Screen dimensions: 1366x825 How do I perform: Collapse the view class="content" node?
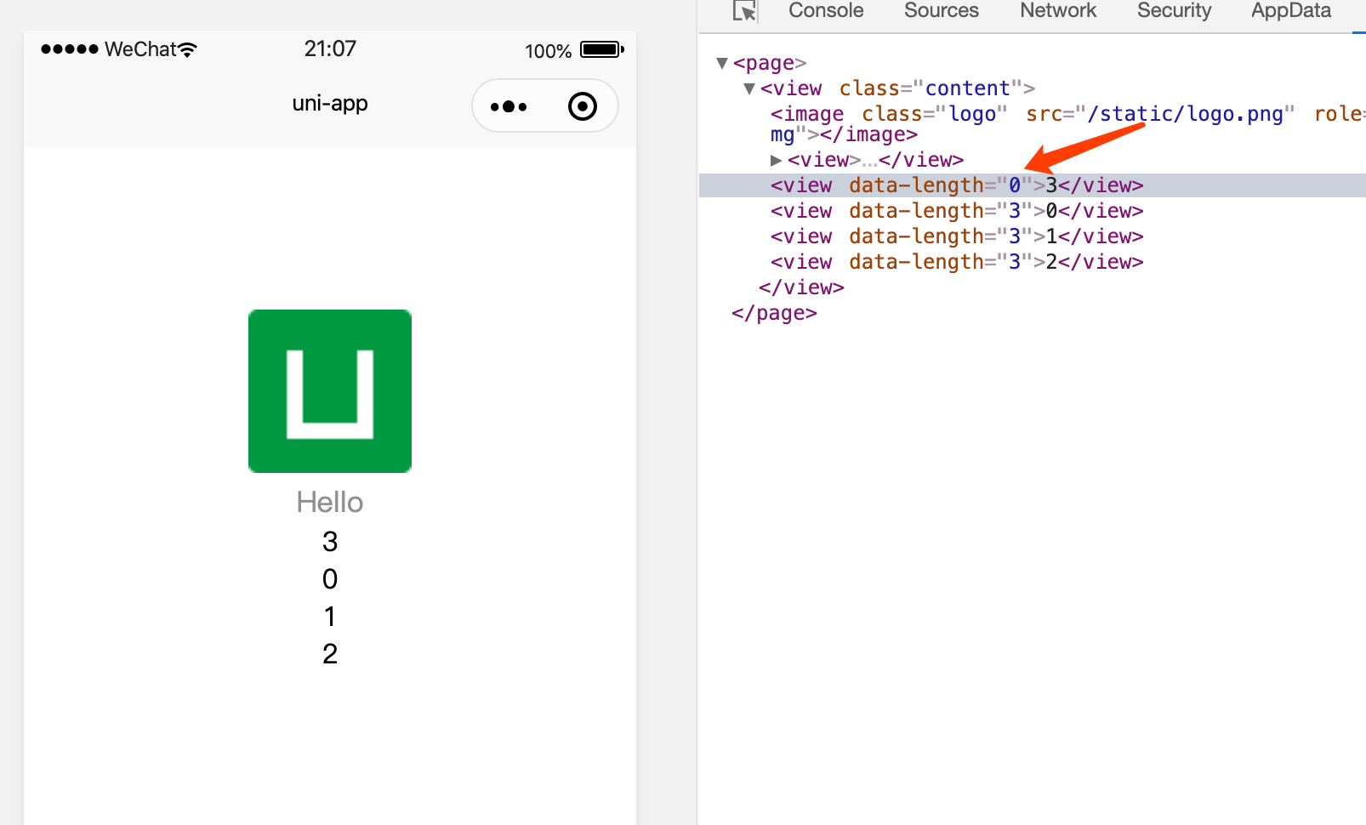[x=748, y=88]
